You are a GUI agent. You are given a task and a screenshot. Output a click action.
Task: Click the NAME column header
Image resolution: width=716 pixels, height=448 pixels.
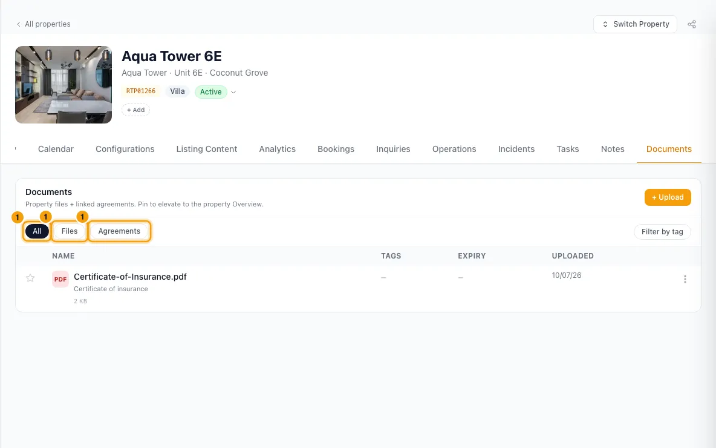[63, 256]
